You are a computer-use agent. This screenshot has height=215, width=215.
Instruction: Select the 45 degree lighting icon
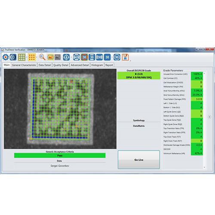(77, 57)
